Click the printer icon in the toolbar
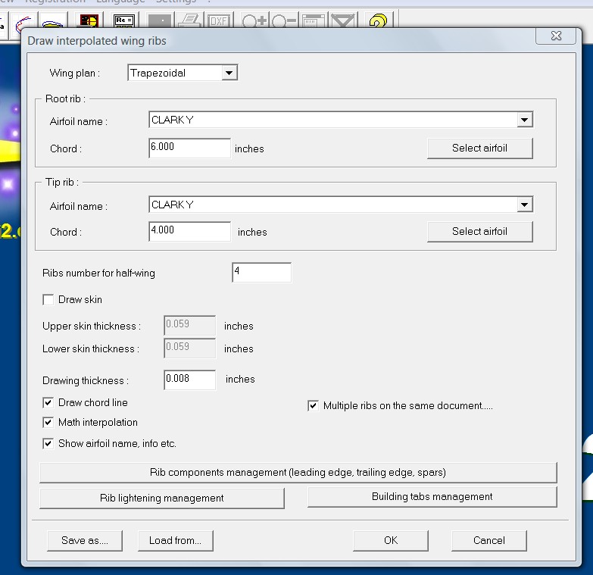This screenshot has width=593, height=575. point(189,20)
